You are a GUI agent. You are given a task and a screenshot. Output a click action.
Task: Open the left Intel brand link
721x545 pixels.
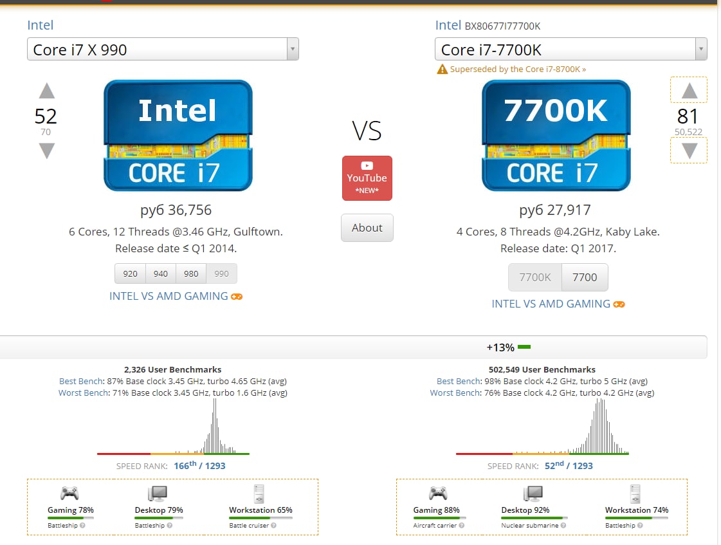pos(41,25)
